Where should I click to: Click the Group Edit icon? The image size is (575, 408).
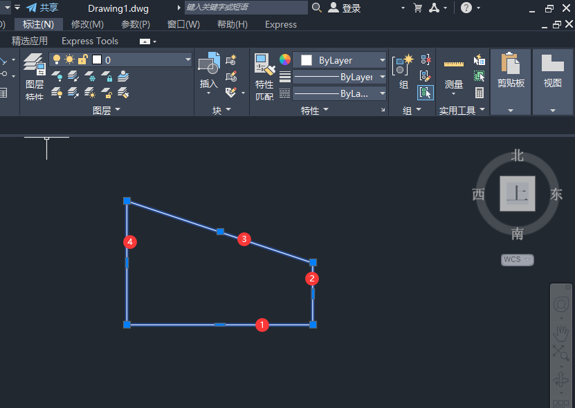426,76
